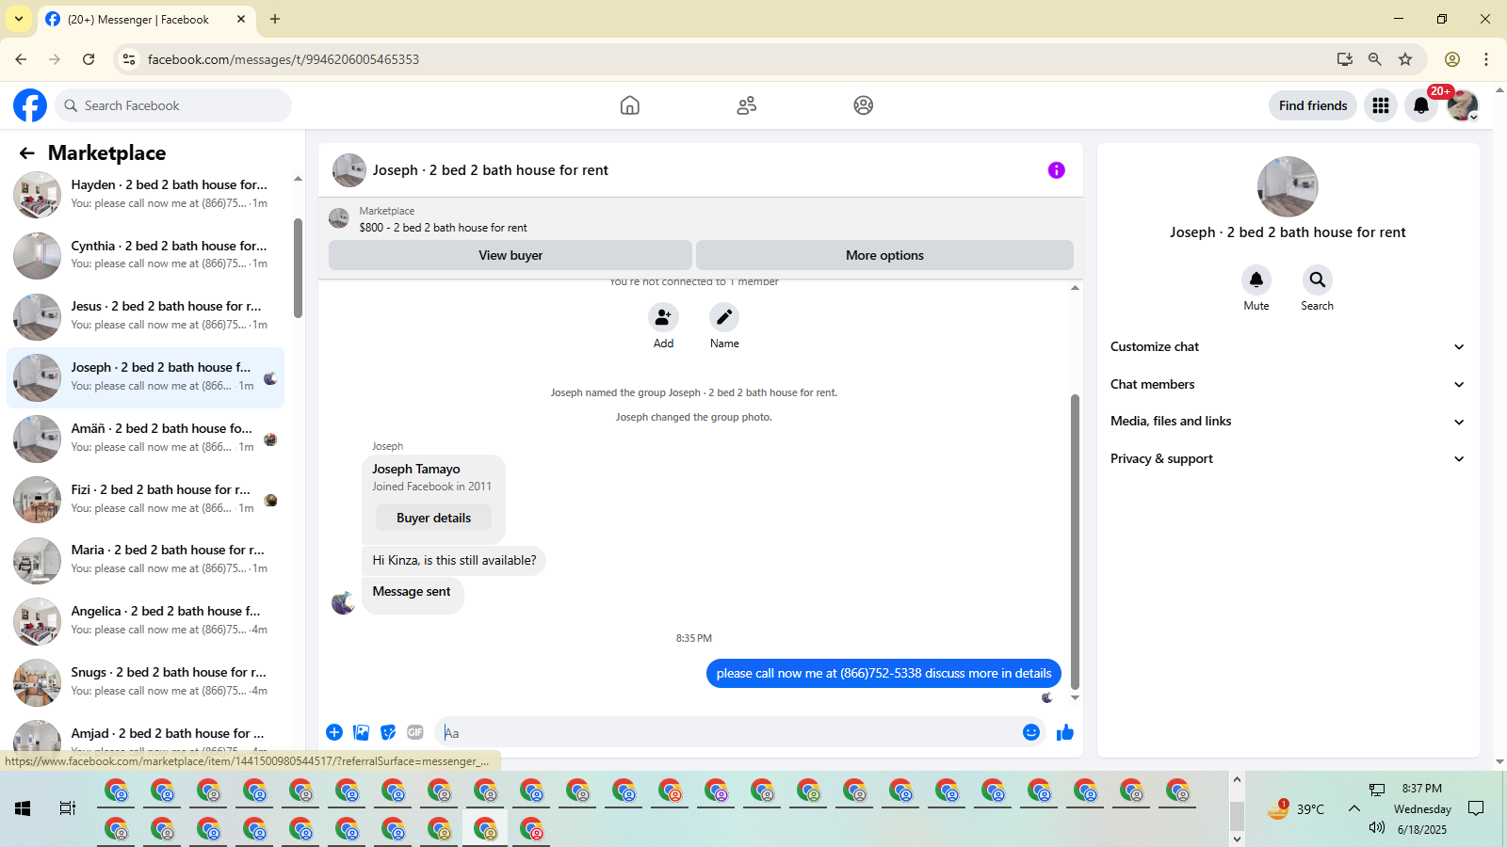
Task: Open Snugs's 2 bed 2 bath conversation
Action: click(146, 682)
